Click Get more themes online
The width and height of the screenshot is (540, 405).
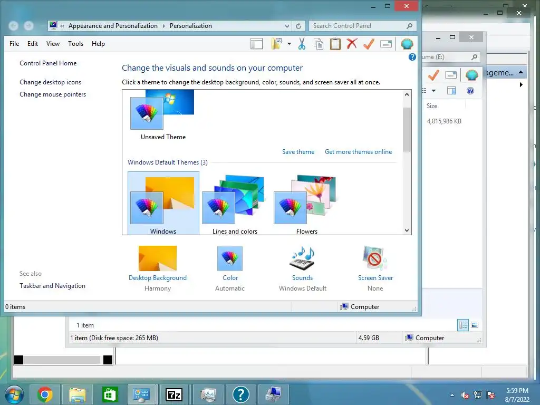(x=358, y=152)
